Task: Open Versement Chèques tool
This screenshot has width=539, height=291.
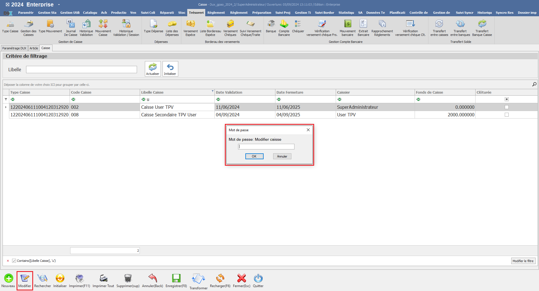Action: (x=230, y=28)
